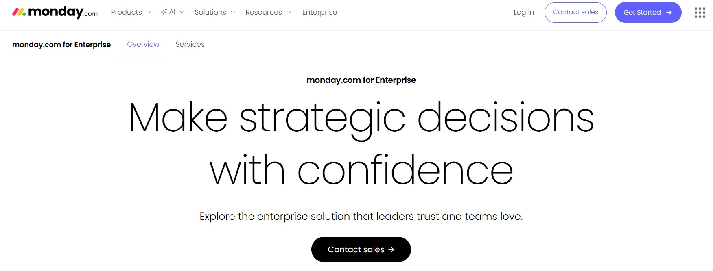This screenshot has height=271, width=713.
Task: Click the AI sparkle icon
Action: [x=164, y=12]
